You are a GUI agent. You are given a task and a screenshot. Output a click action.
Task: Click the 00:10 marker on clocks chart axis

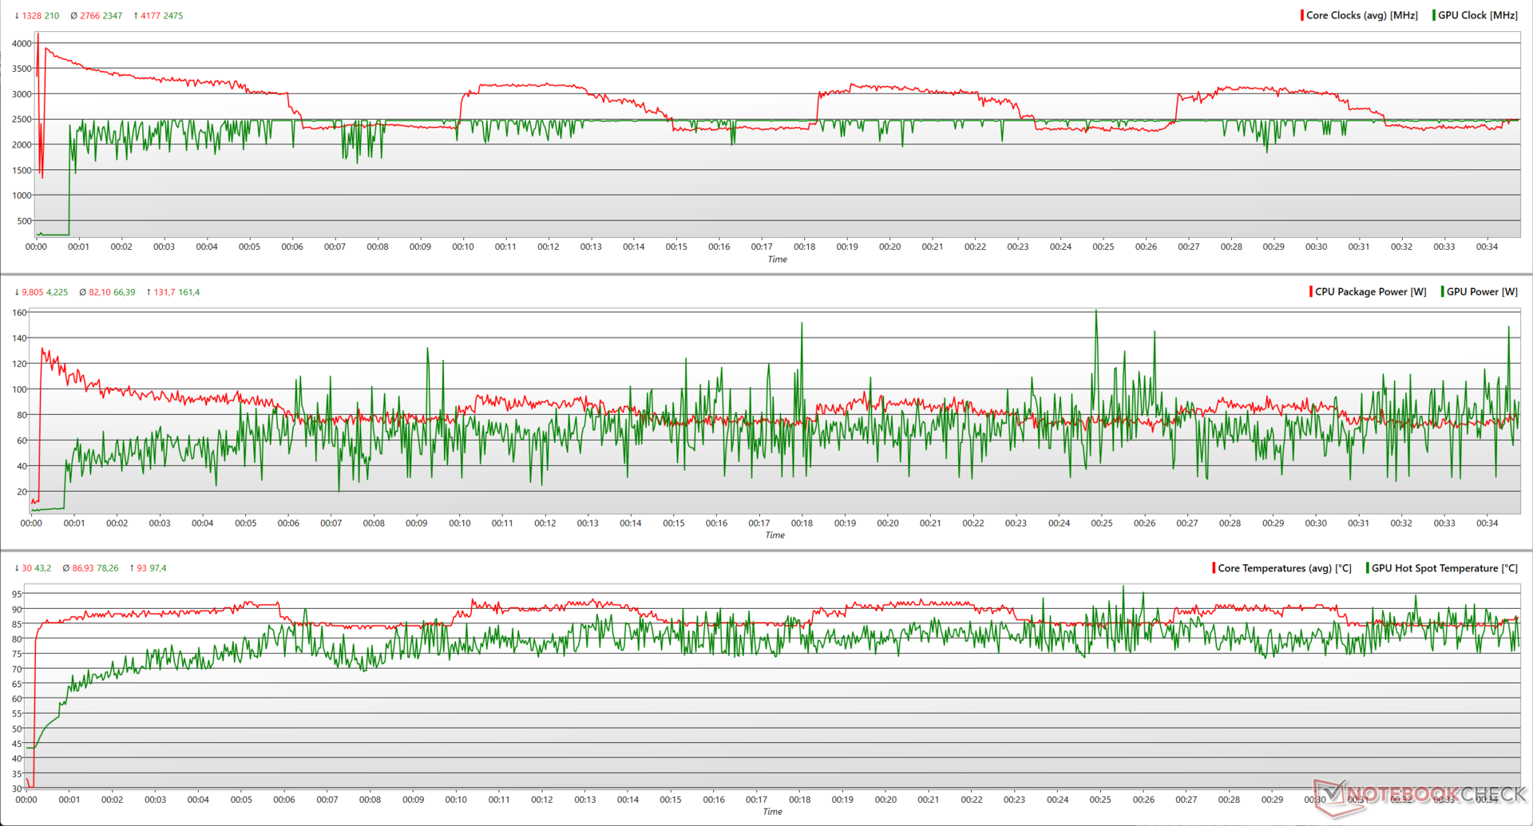click(x=463, y=247)
